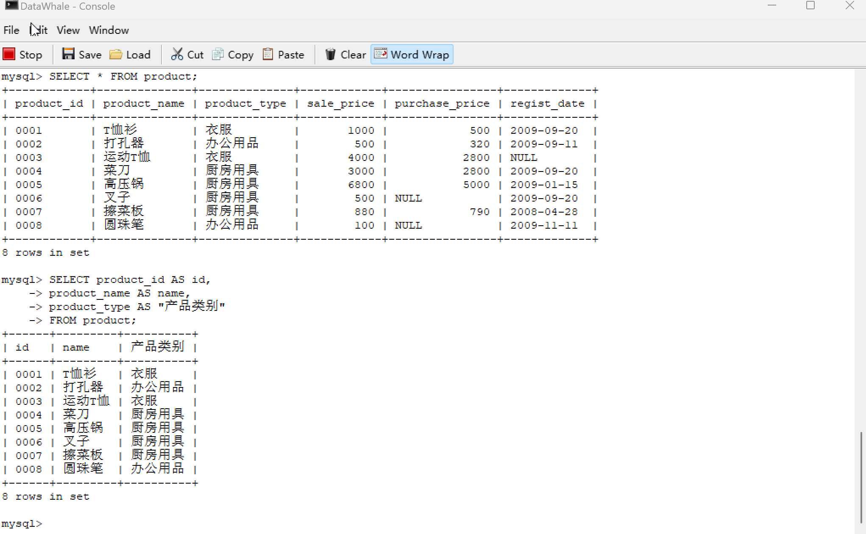Click the Cut scissors icon

coord(177,54)
